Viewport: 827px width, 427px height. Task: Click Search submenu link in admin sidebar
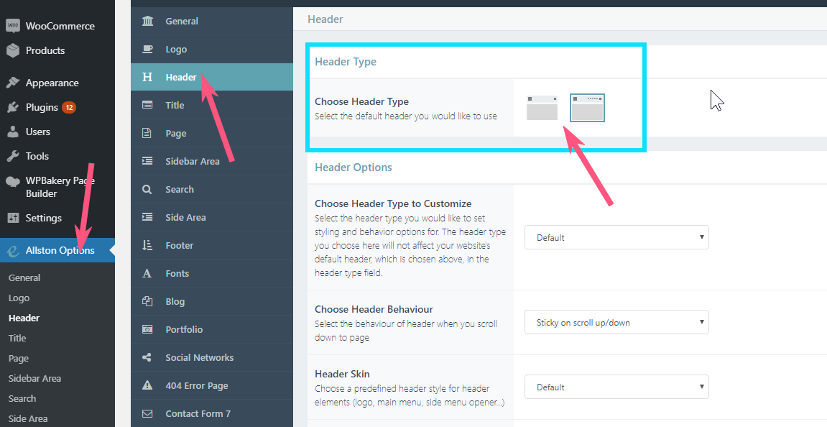22,398
